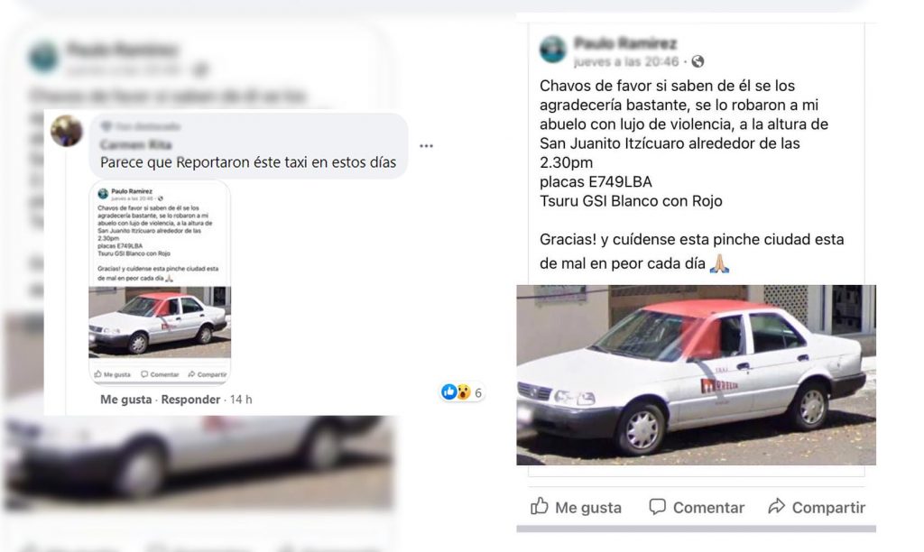Open the three-dots comment options menu
The height and width of the screenshot is (552, 924).
(426, 145)
